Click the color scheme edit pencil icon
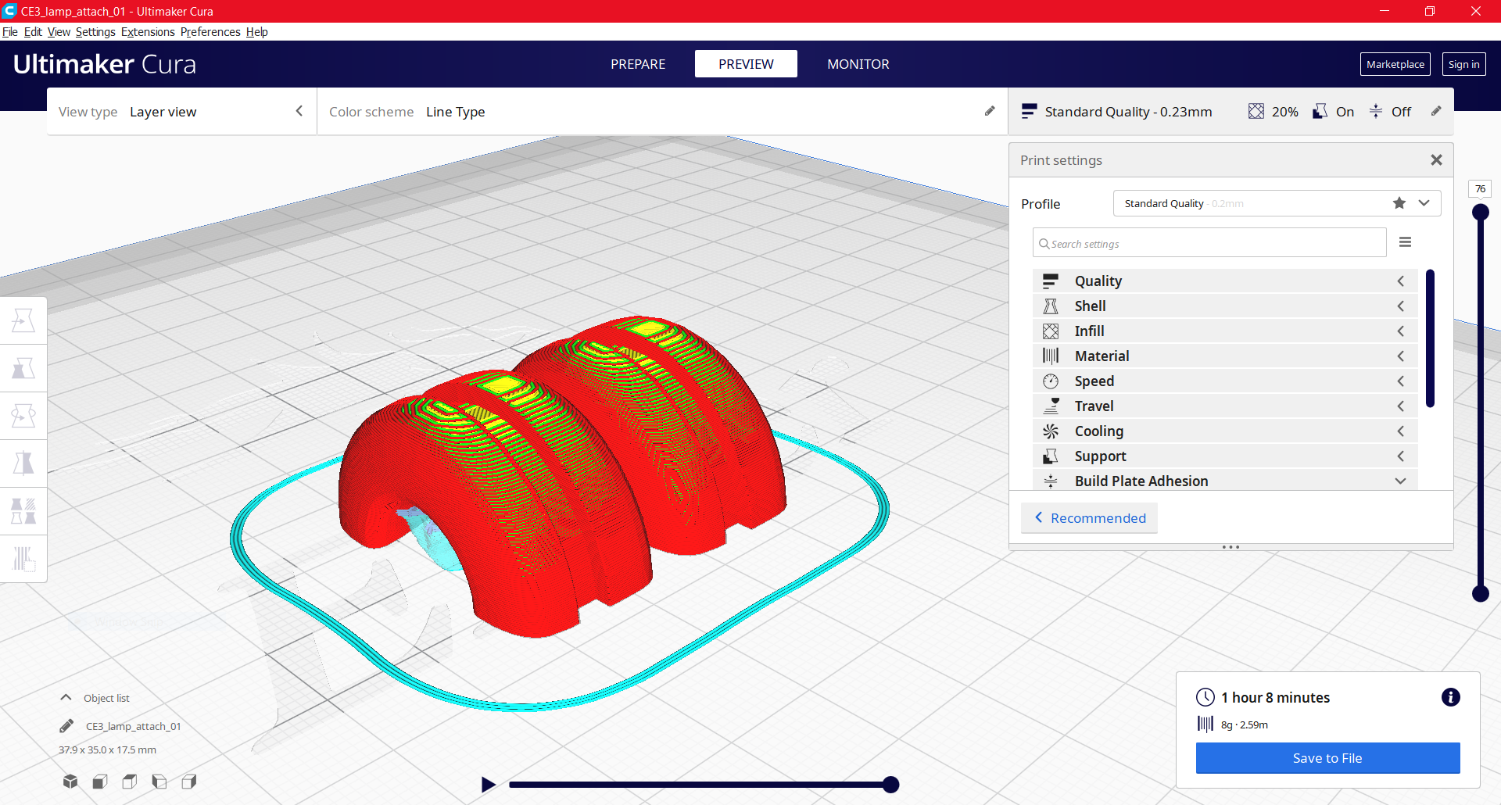 (990, 111)
